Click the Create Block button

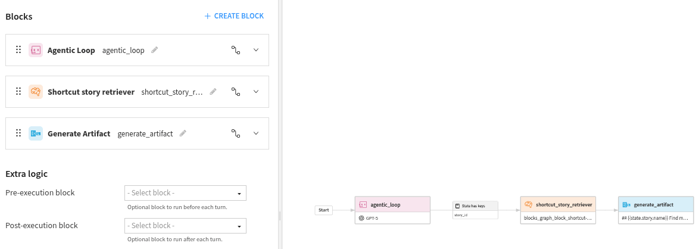234,16
